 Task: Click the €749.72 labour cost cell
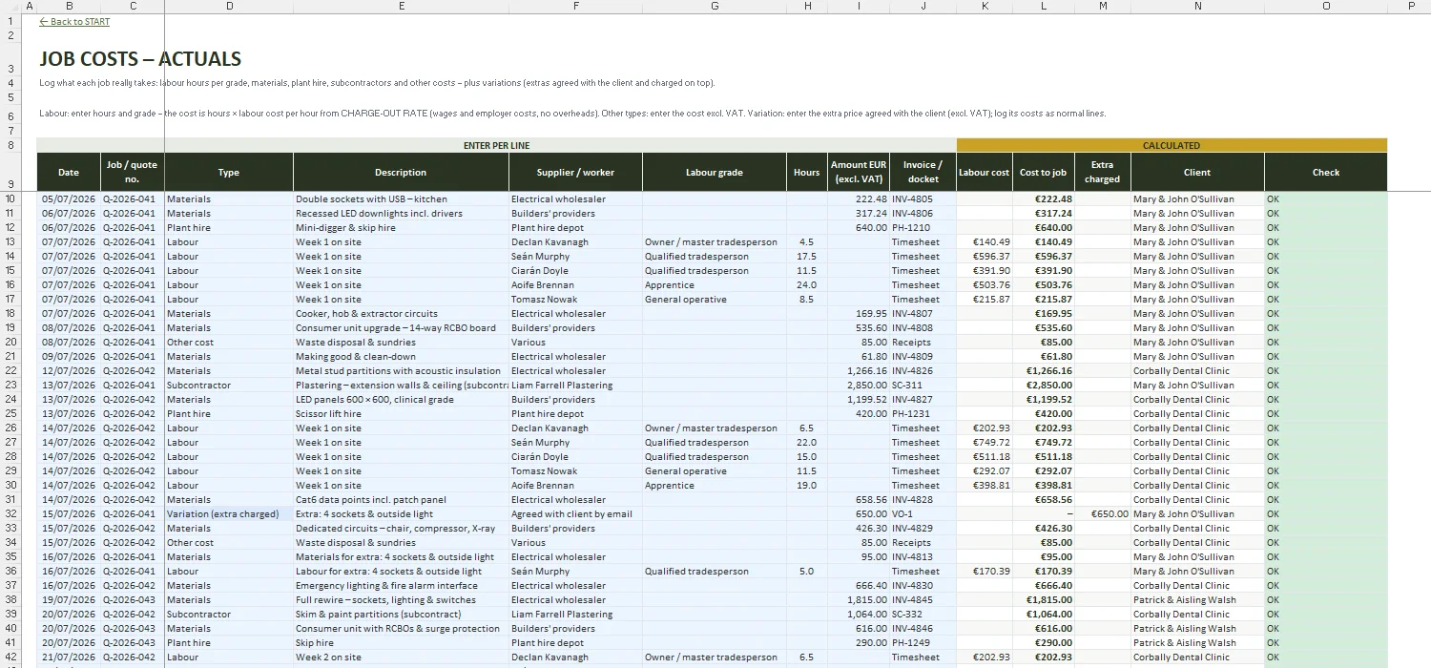[985, 443]
